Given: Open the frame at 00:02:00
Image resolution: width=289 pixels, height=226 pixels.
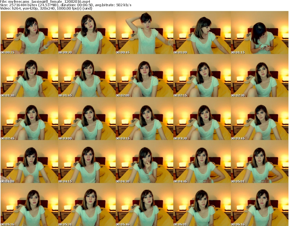Looking at the screenshot, I should tap(144, 76).
